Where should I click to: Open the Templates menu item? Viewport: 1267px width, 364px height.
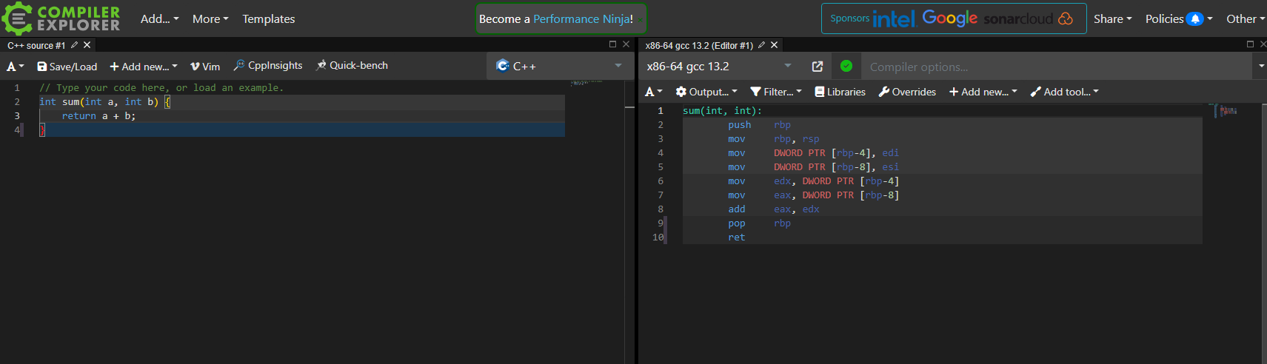[x=269, y=19]
